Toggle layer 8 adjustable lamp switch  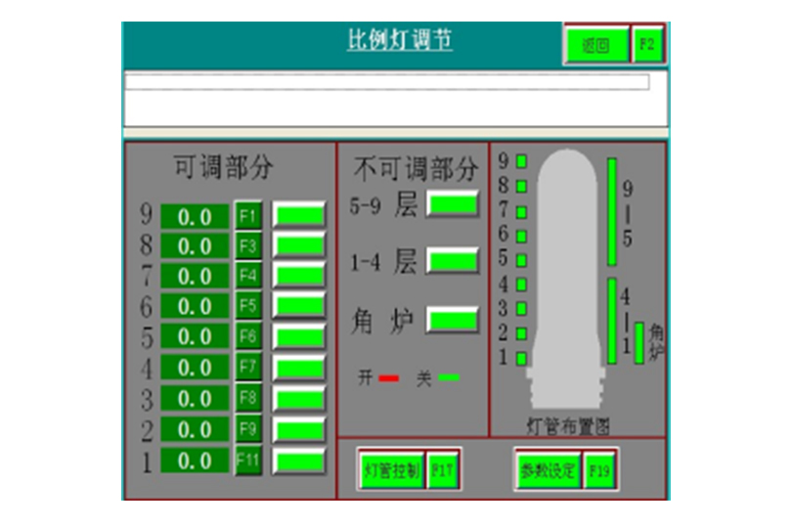[x=299, y=245]
